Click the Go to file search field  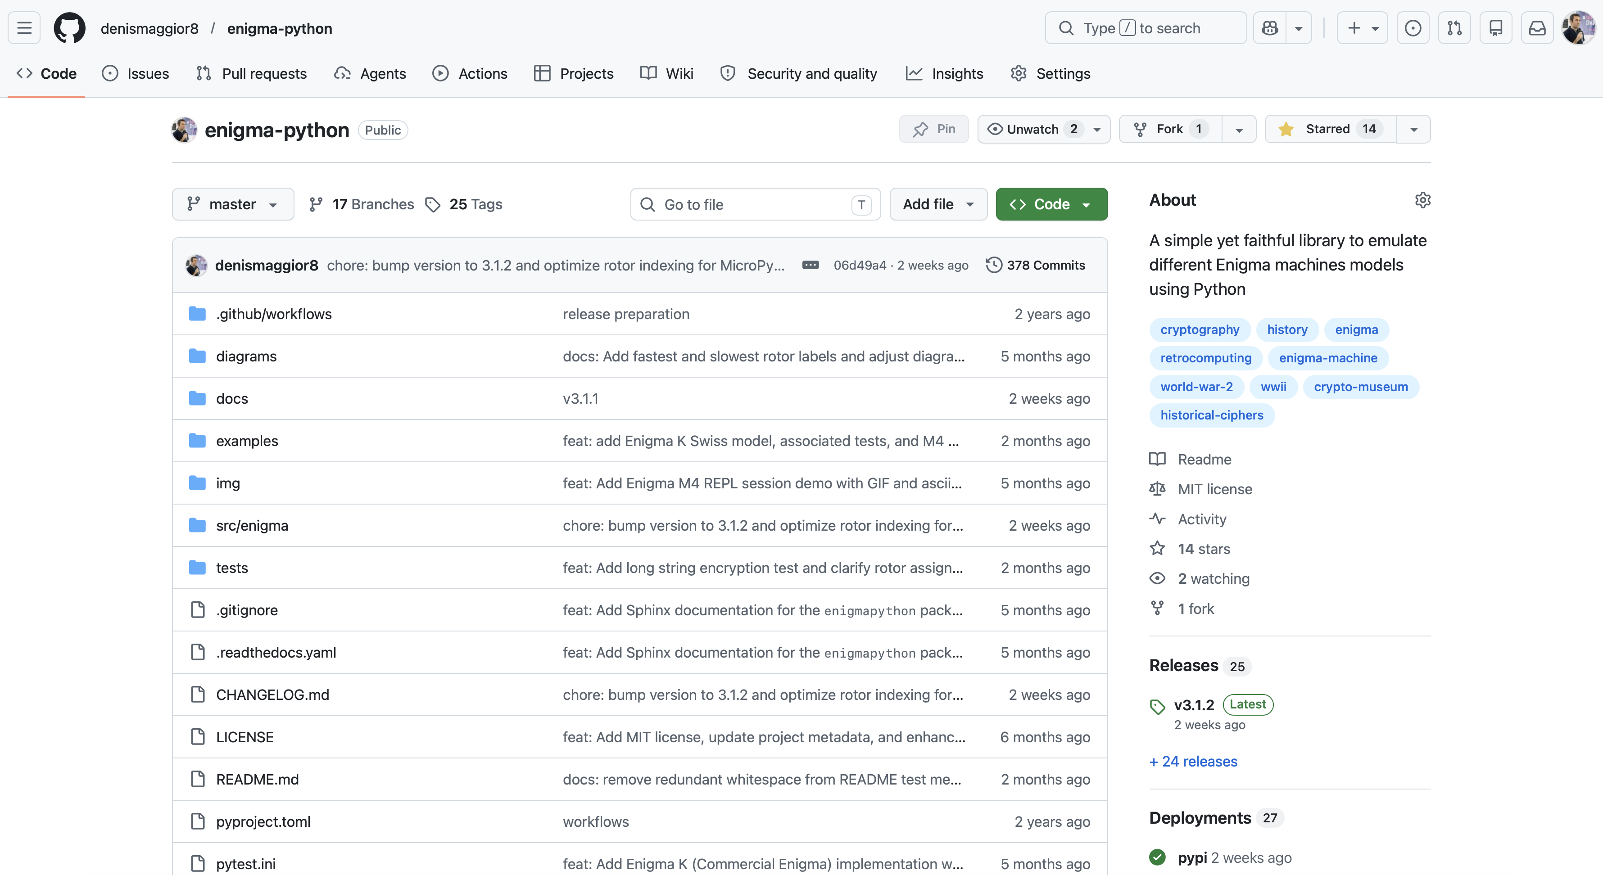[x=756, y=204]
